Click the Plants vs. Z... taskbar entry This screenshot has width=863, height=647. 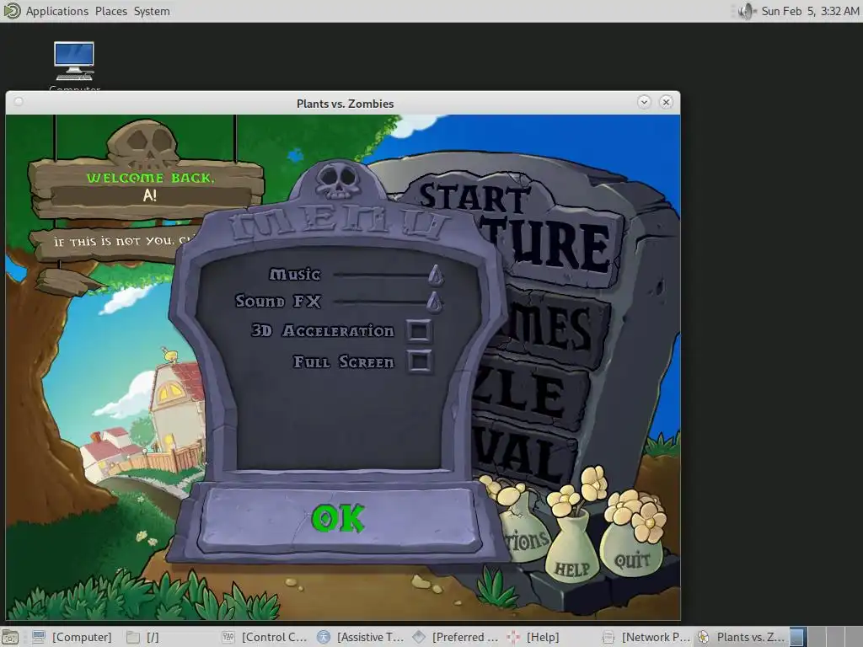[x=741, y=637]
